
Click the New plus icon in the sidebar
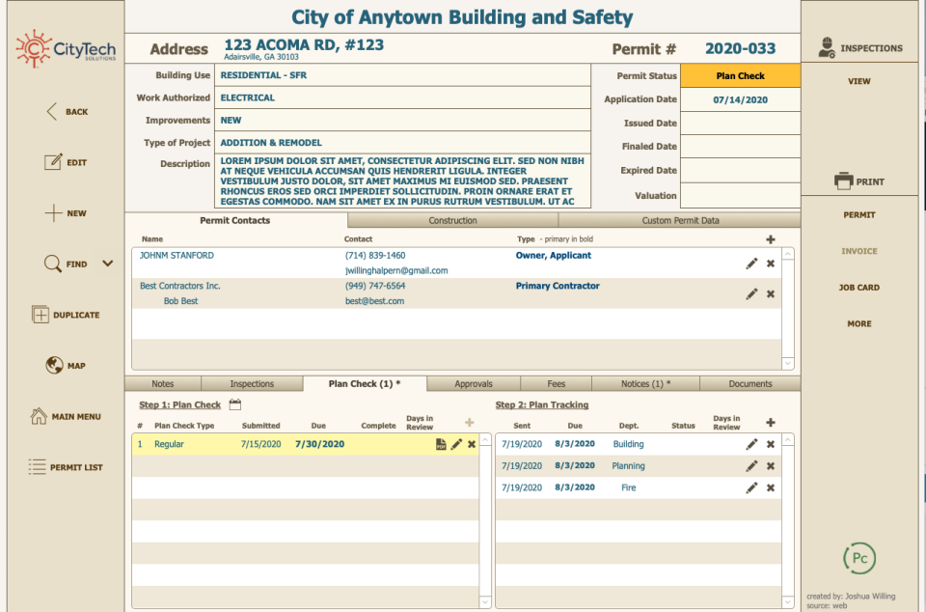tap(55, 212)
